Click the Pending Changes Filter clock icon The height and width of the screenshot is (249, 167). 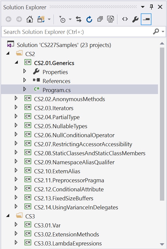coord(62,19)
